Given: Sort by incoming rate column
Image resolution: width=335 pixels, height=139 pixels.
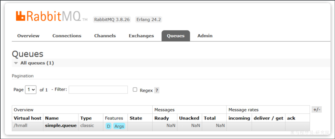Looking at the screenshot, I should pos(239,118).
